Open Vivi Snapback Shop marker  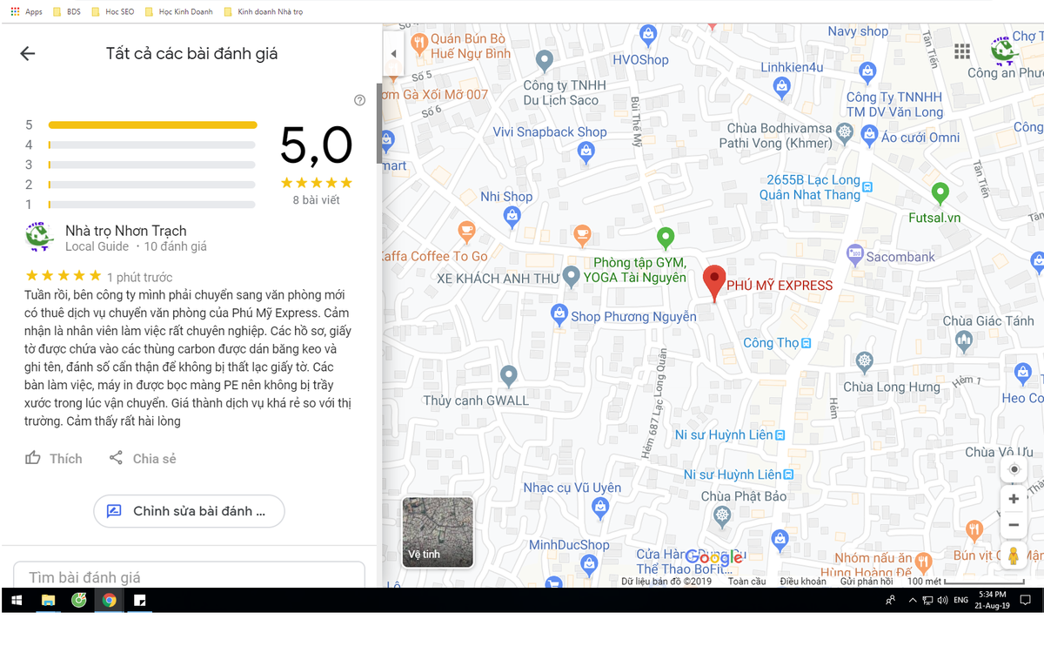point(586,152)
